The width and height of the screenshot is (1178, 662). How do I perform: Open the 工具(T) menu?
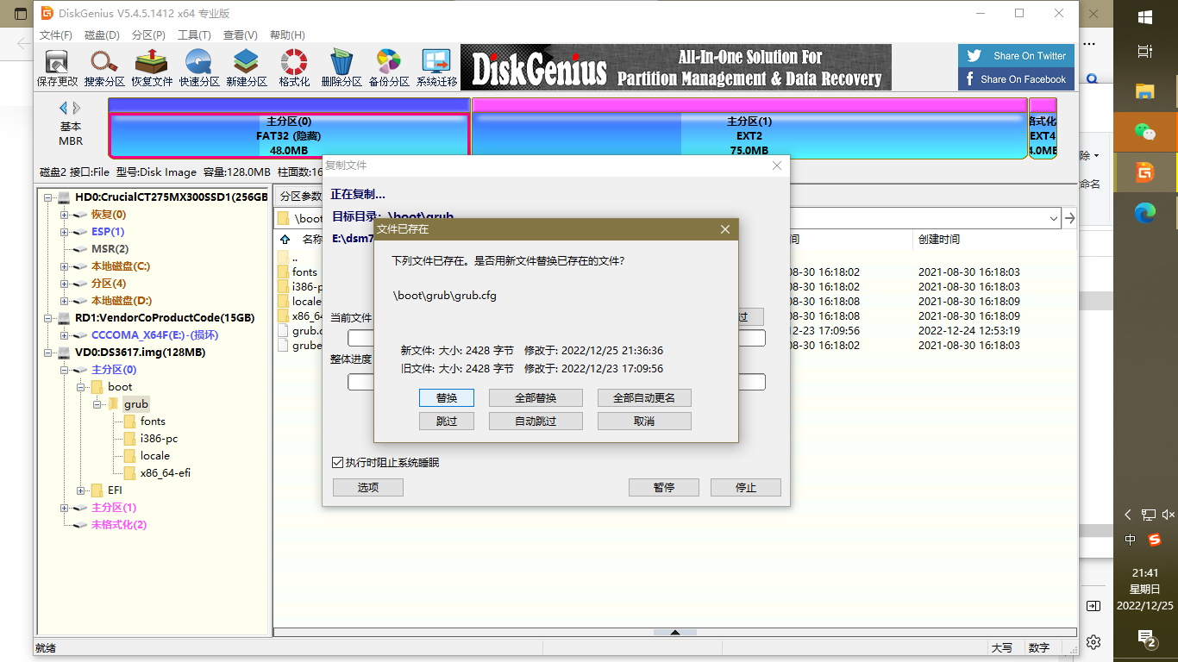click(195, 35)
